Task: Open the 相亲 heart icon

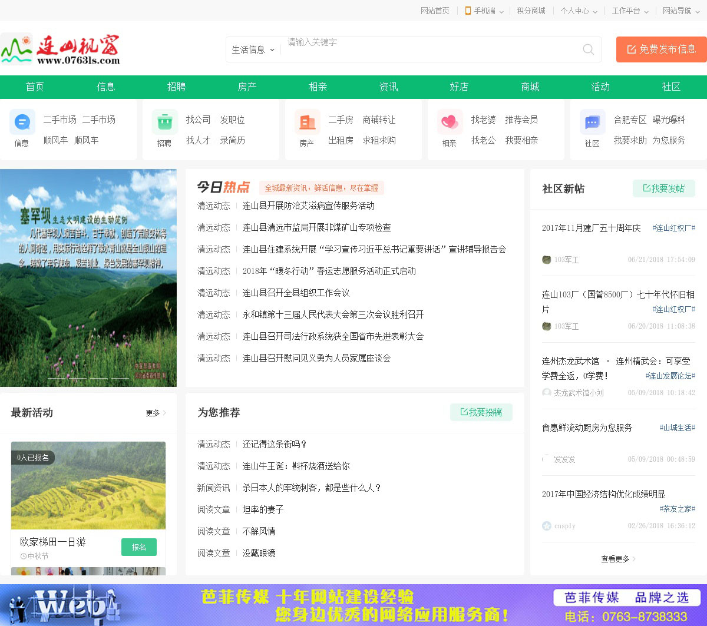Action: 450,122
